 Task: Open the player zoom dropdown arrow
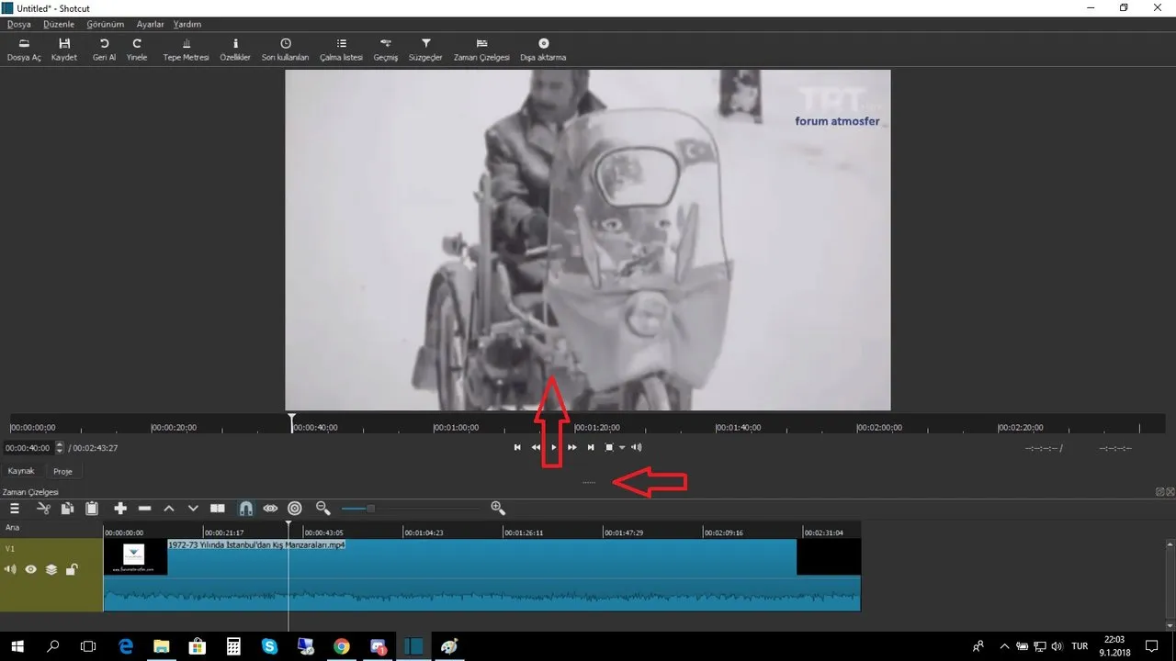coord(622,448)
